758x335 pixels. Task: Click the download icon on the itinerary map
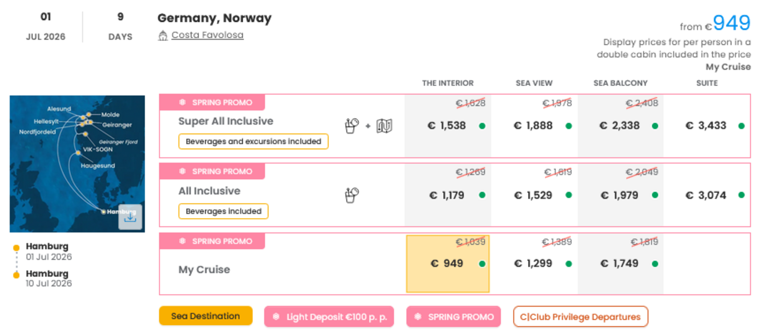(130, 216)
